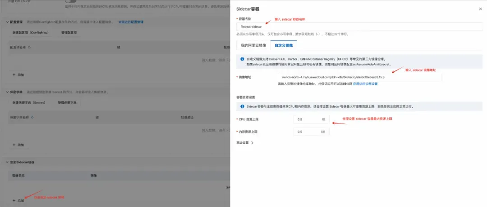Screen dimensions: 487x207
Task: Open the 应用访问公网设置 link
Action: pos(365,84)
